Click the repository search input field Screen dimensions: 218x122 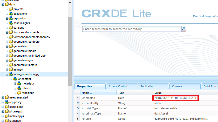[132, 29]
